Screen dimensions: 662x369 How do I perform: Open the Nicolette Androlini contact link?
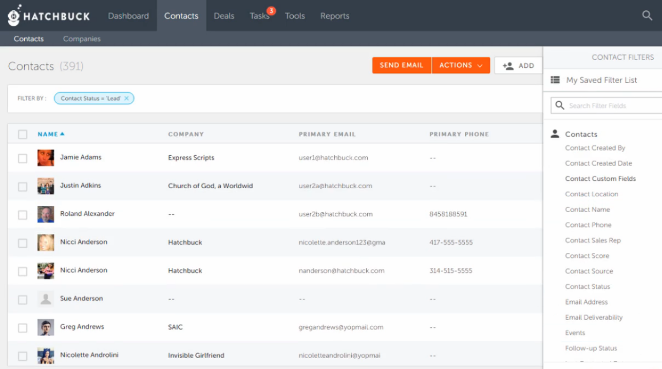(90, 355)
